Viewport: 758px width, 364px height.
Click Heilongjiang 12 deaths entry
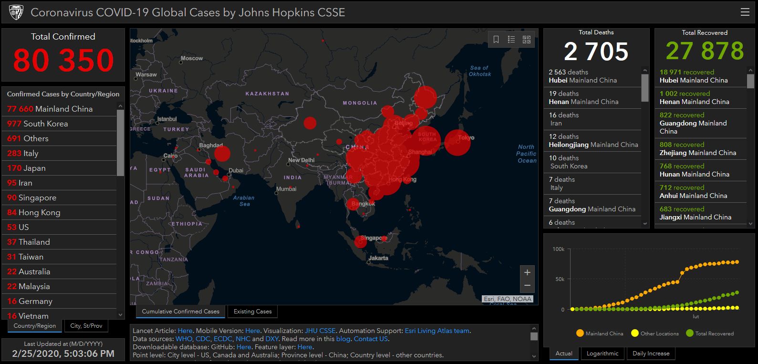[592, 141]
